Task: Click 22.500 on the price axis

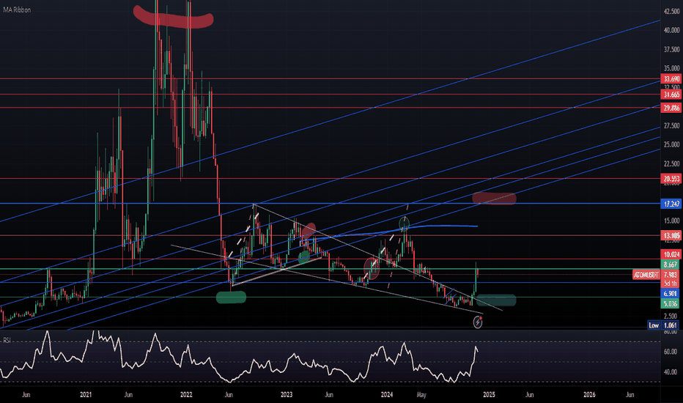Action: (x=671, y=163)
